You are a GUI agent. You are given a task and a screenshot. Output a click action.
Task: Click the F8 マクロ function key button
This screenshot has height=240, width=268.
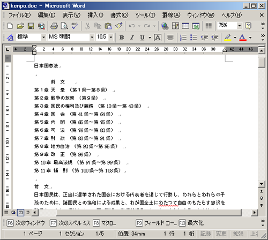pyautogui.click(x=105, y=223)
